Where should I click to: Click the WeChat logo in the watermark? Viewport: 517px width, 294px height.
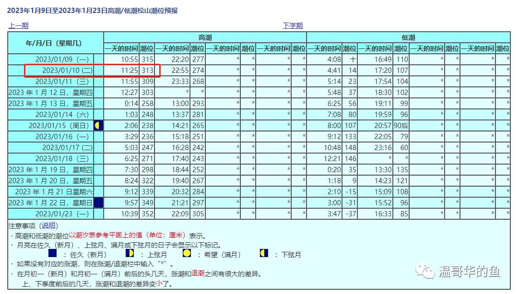click(x=425, y=272)
